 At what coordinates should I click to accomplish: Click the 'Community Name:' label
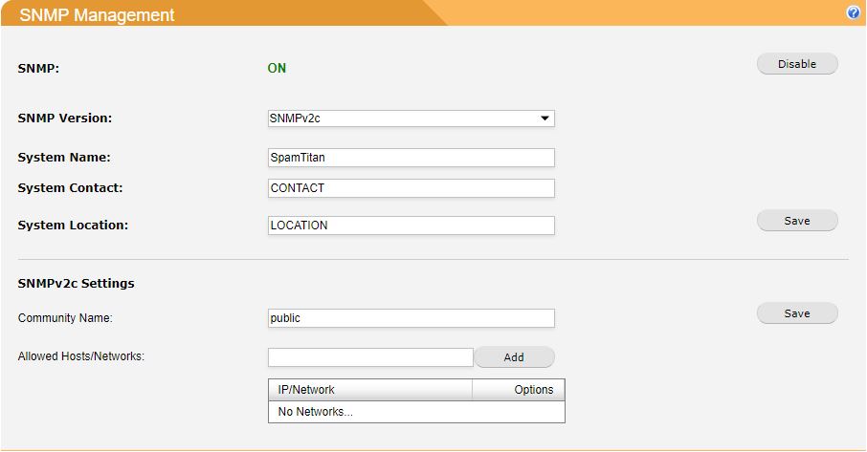click(x=65, y=318)
